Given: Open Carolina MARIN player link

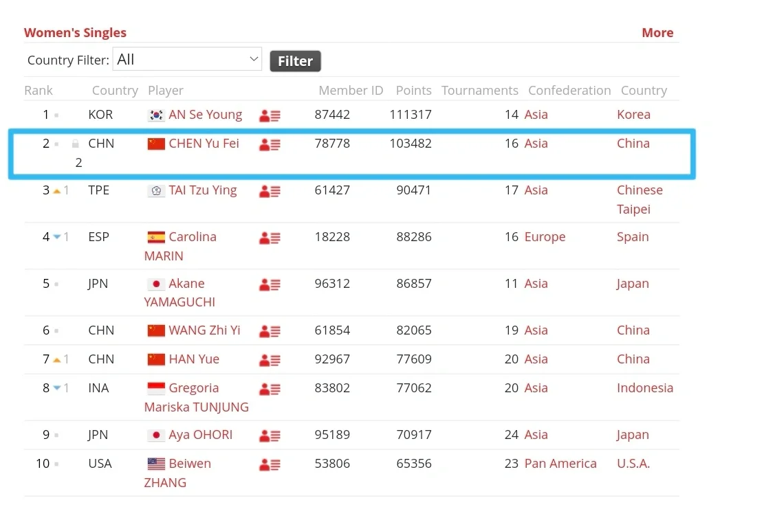Looking at the screenshot, I should pos(180,247).
